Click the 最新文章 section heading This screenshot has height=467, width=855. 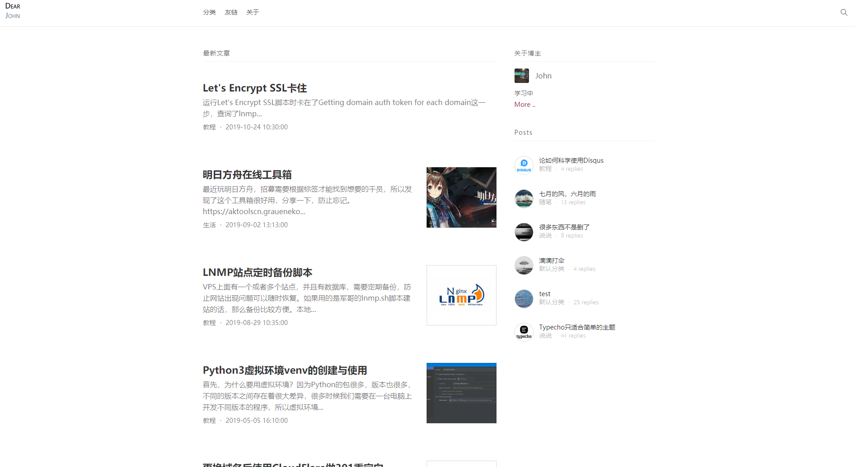point(216,53)
